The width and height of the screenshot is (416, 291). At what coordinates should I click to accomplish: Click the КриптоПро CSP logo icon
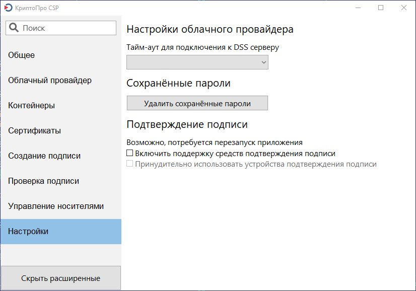[x=8, y=8]
